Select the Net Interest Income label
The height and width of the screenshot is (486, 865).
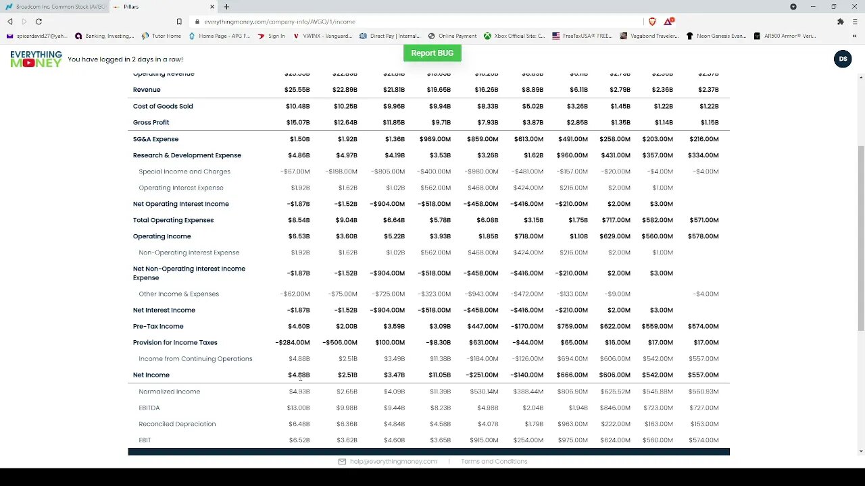[x=164, y=310]
